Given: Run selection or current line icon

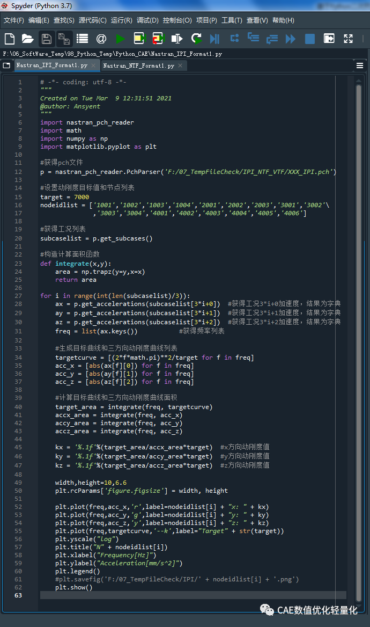Looking at the screenshot, I should click(x=177, y=39).
